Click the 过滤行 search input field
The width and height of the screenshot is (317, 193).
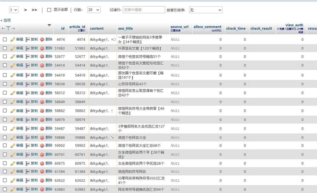144,10
